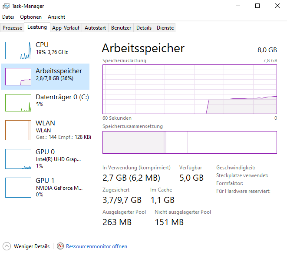The width and height of the screenshot is (287, 256).
Task: Open the WLAN graph thumbnail
Action: pos(18,130)
